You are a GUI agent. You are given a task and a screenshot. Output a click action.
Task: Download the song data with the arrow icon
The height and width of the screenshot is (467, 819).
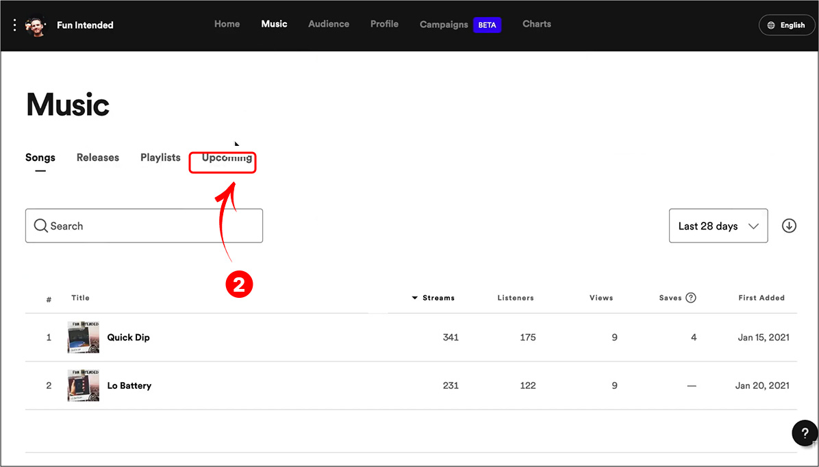789,226
